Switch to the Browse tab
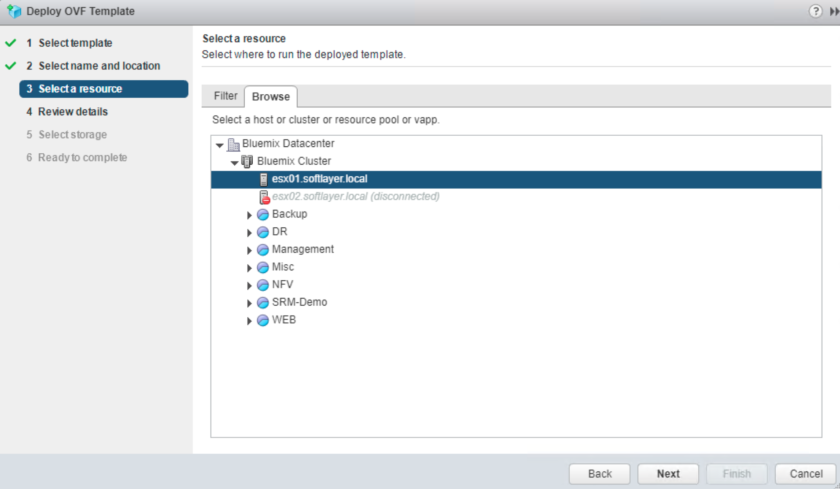 coord(271,96)
